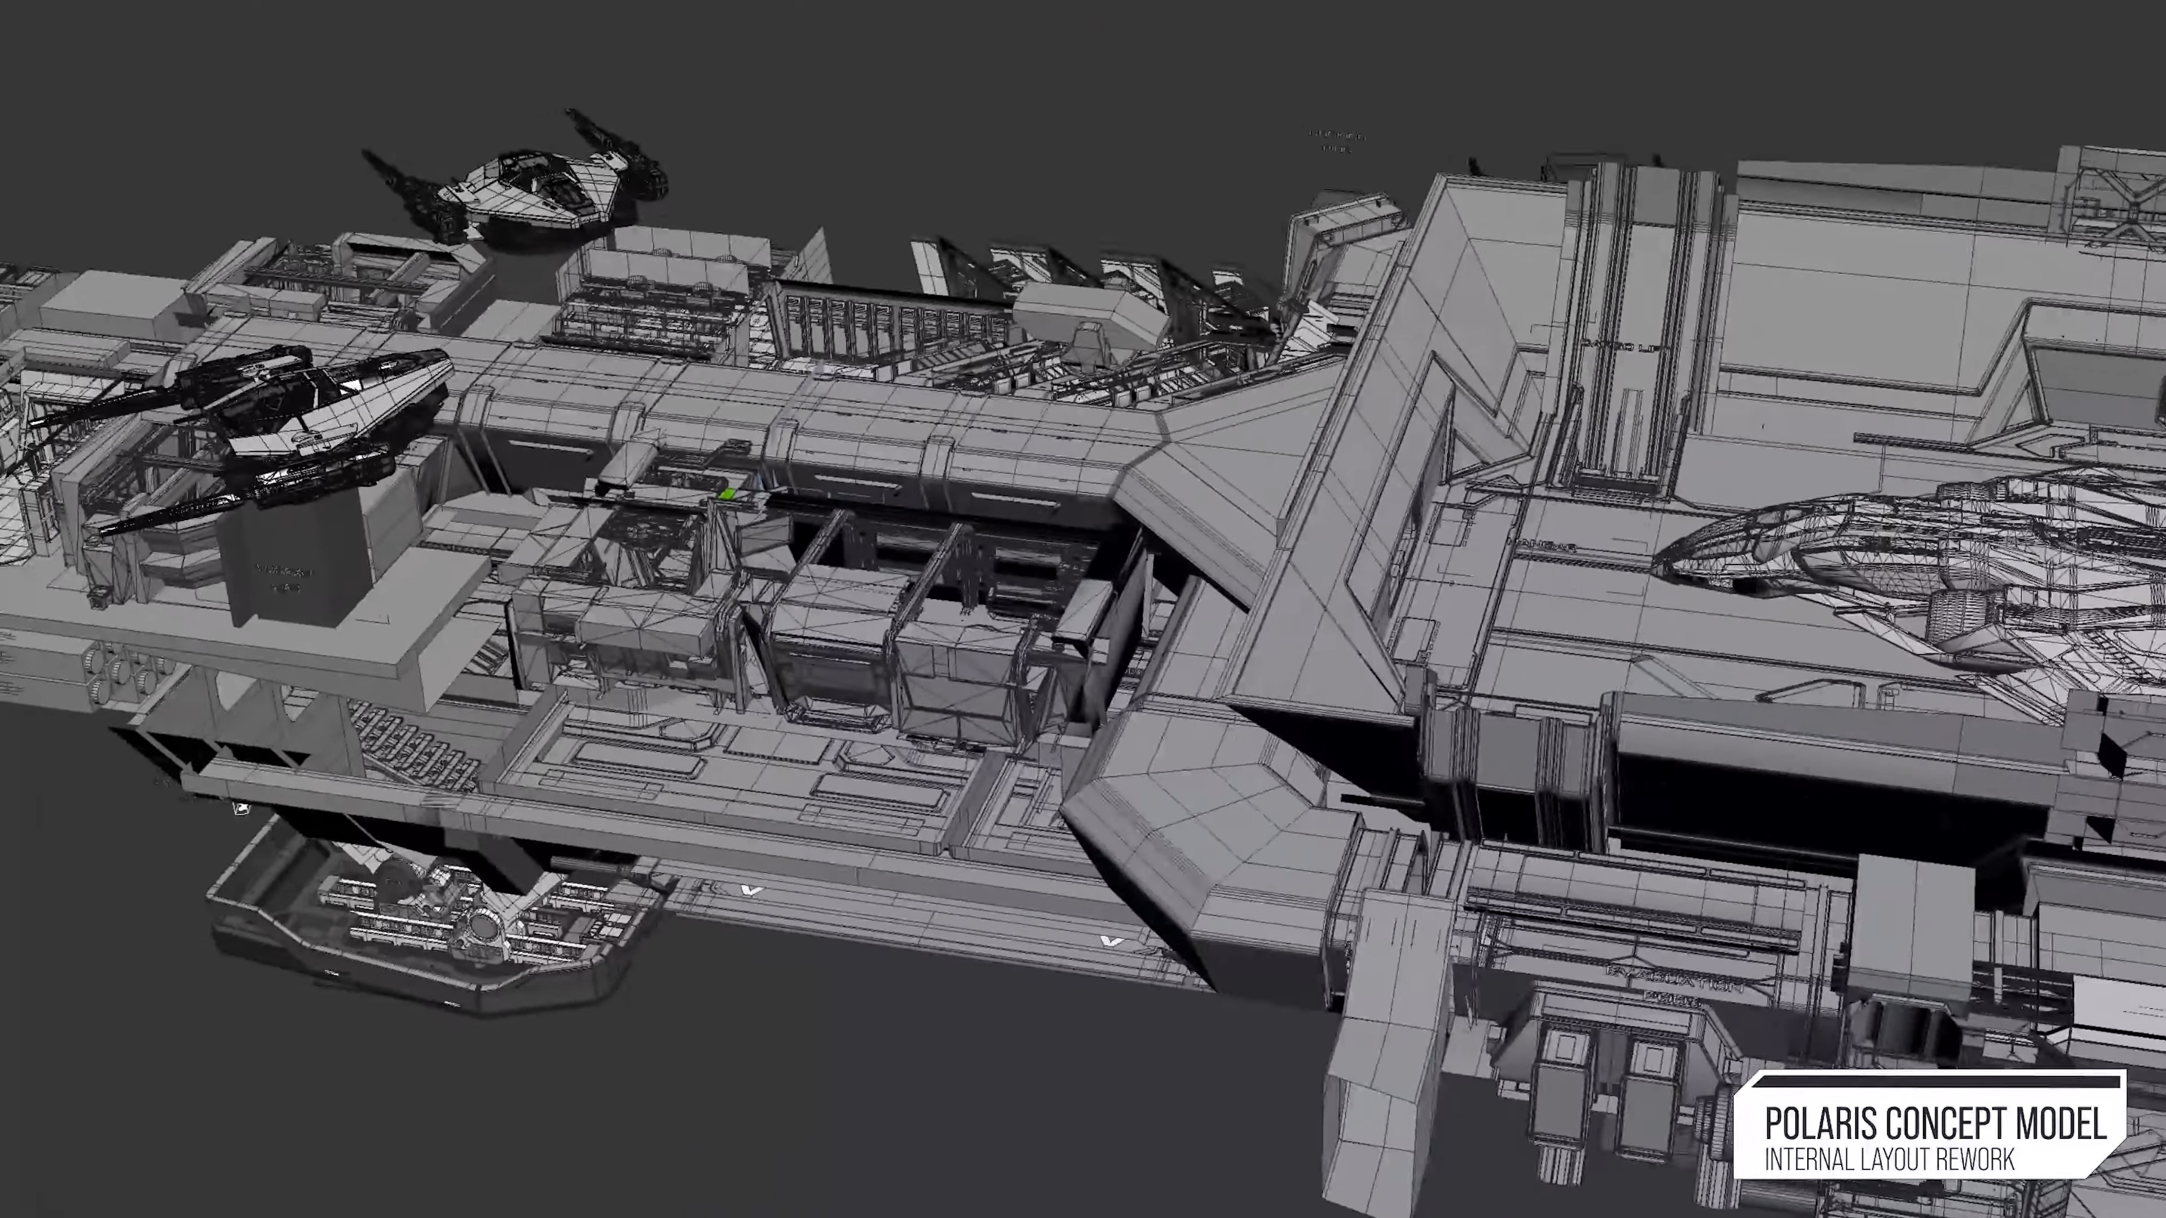
Task: Click the green highlighted face on the model
Action: [x=727, y=495]
